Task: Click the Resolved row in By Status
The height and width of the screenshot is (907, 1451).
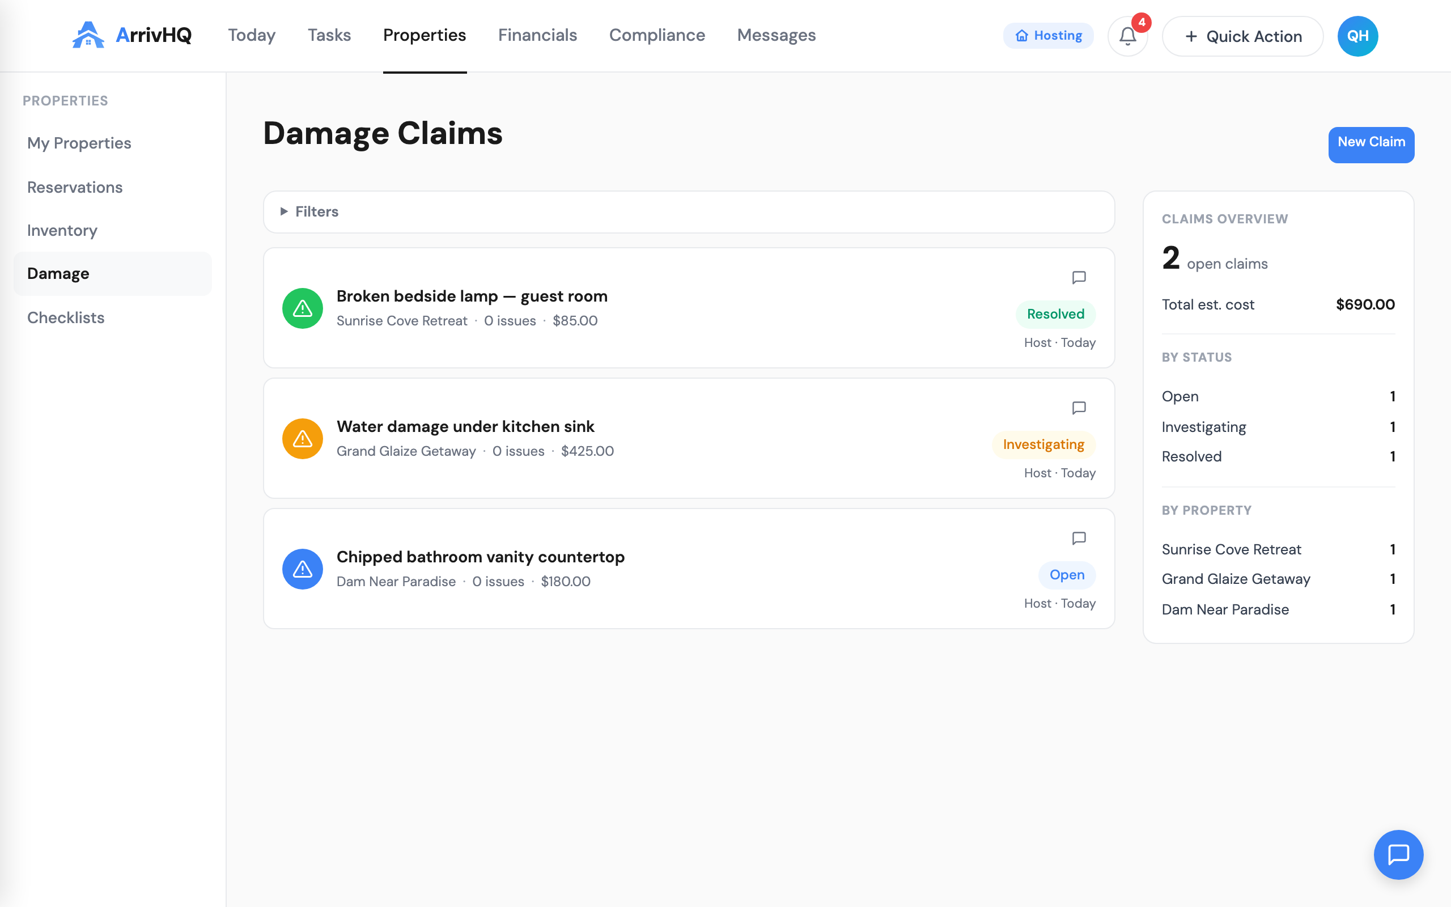Action: tap(1278, 456)
